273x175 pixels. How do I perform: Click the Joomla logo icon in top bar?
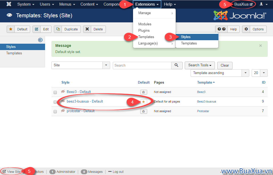pos(9,4)
